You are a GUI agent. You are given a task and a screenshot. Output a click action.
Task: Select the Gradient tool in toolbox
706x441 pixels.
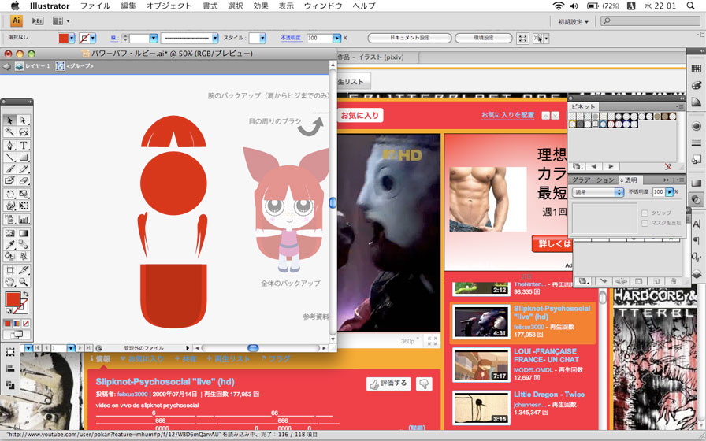[24, 233]
